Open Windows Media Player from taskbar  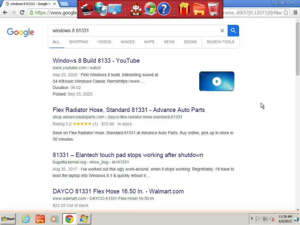[54, 219]
